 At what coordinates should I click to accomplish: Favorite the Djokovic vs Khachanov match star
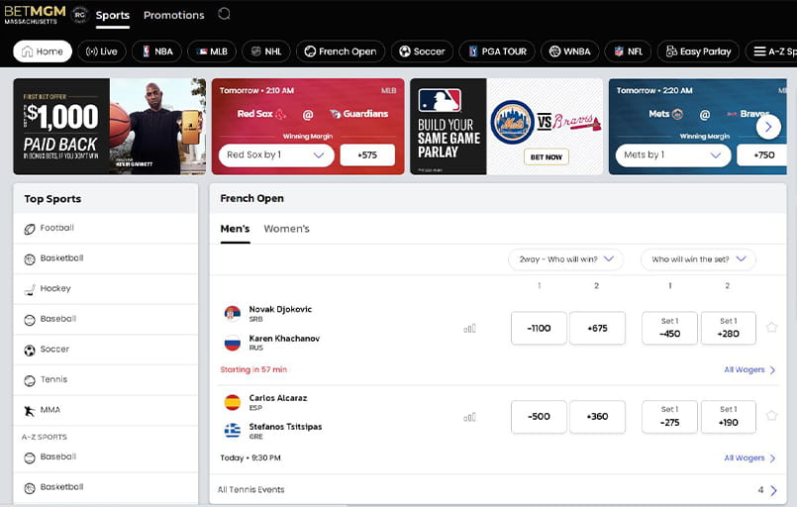(771, 327)
